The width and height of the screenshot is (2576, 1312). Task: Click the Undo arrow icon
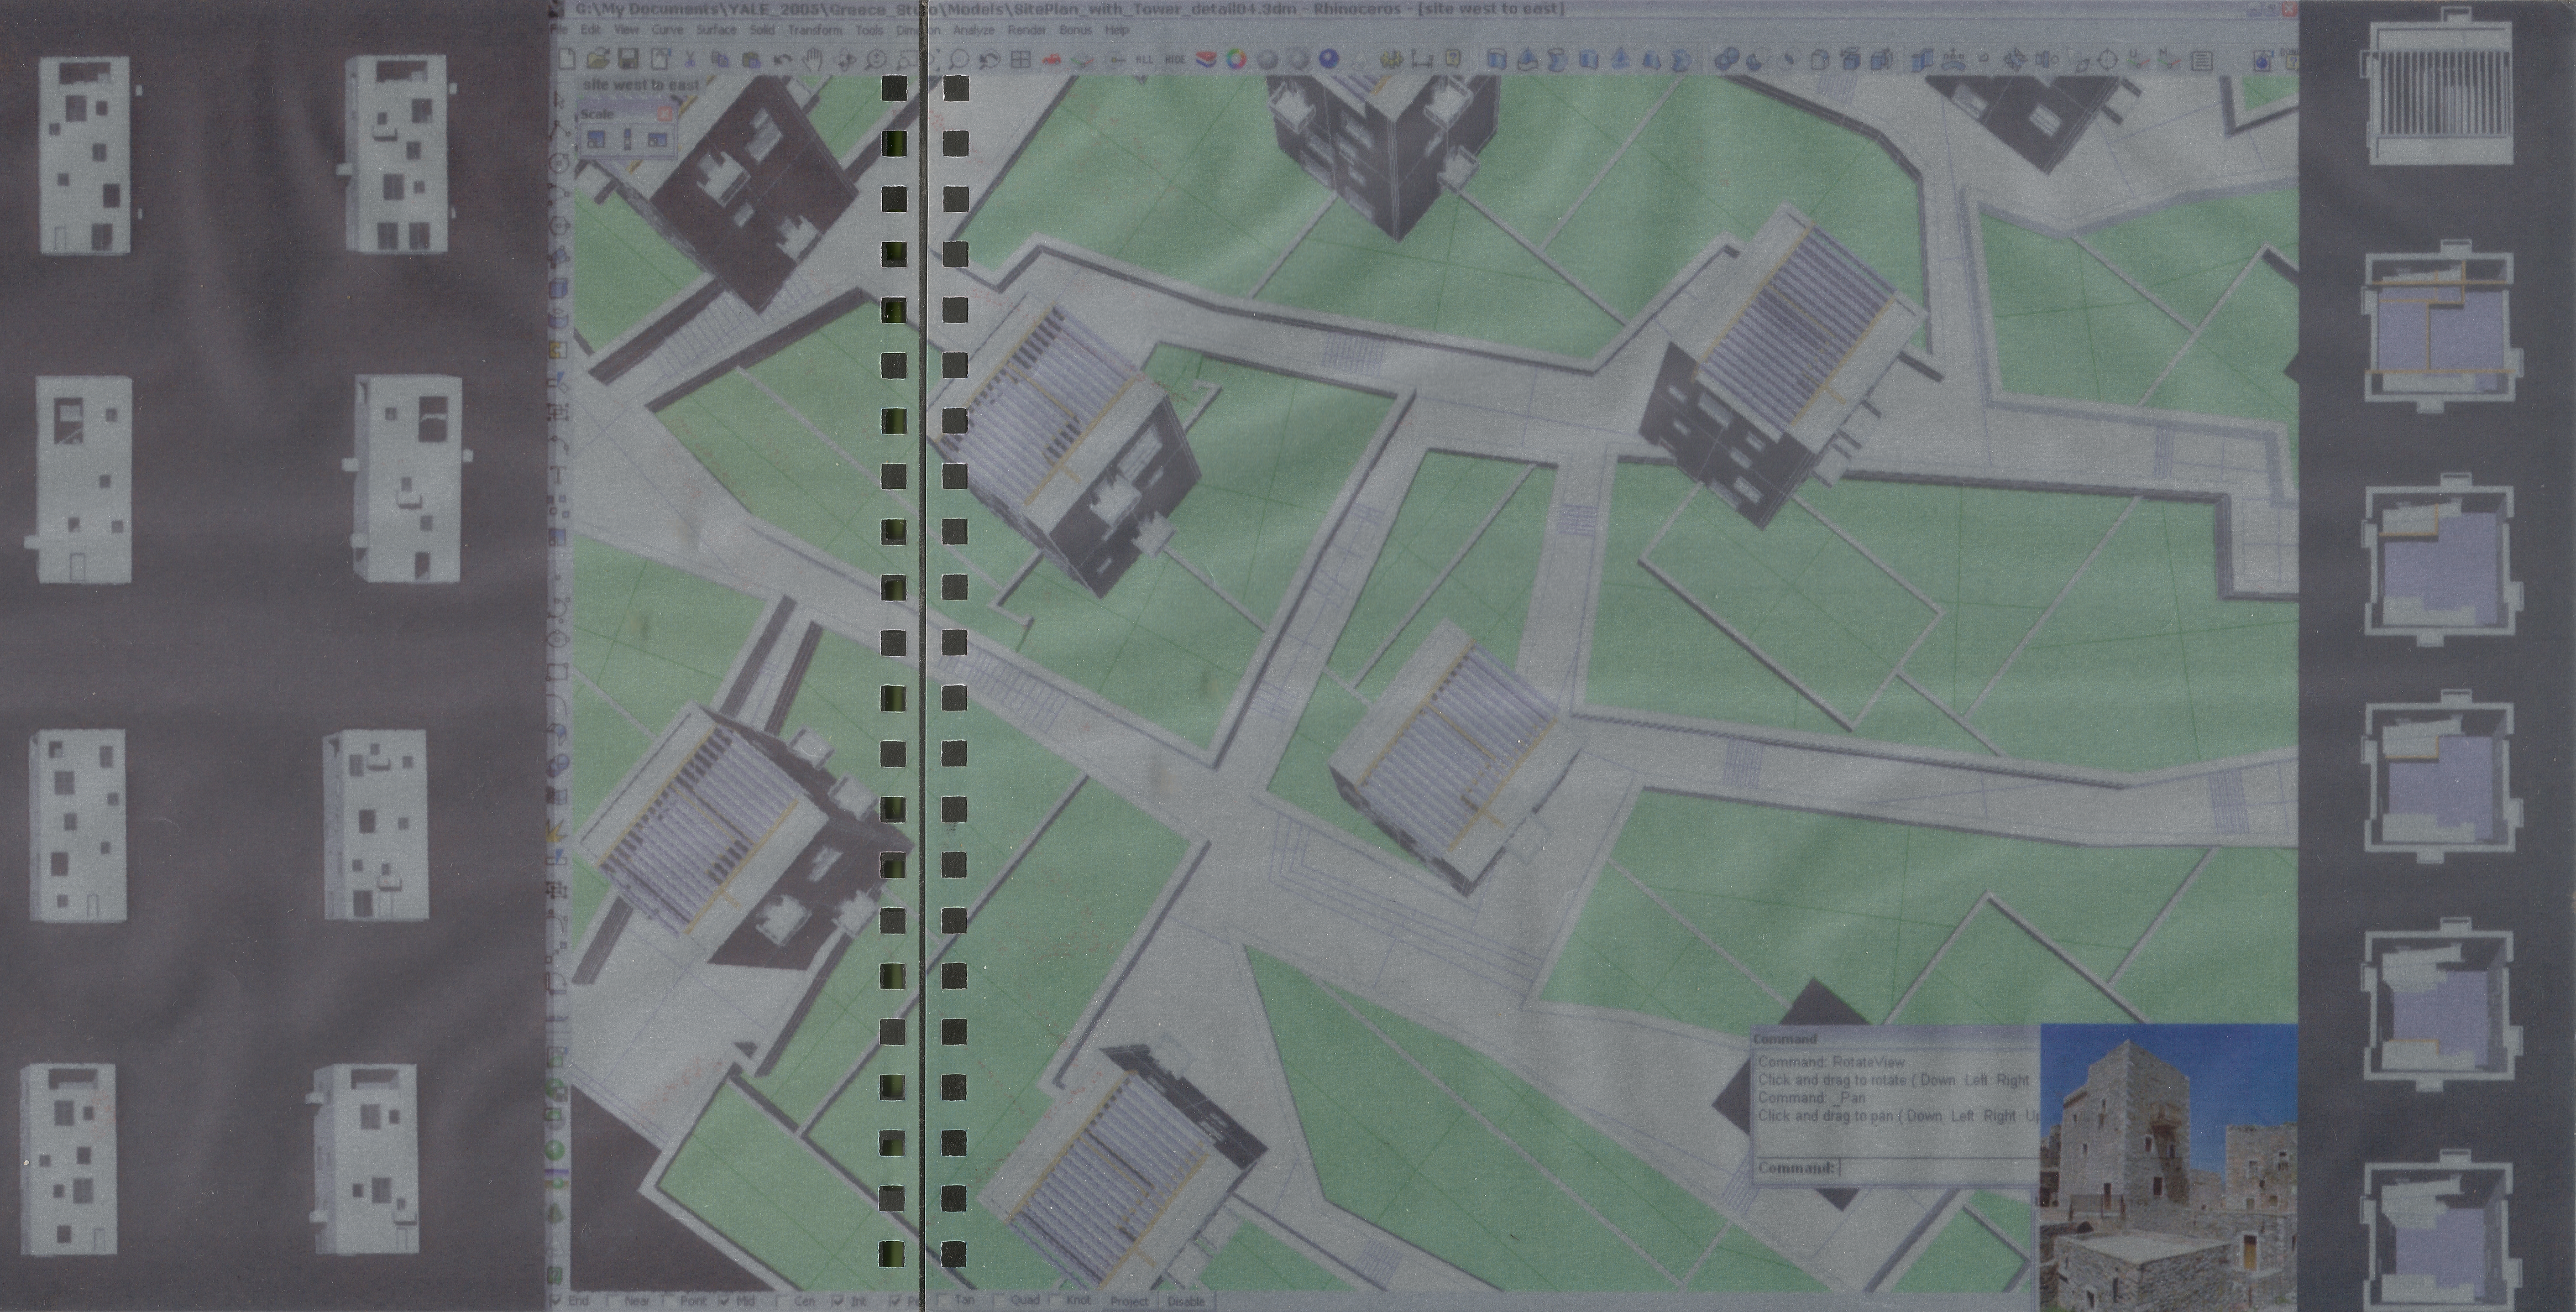[782, 59]
